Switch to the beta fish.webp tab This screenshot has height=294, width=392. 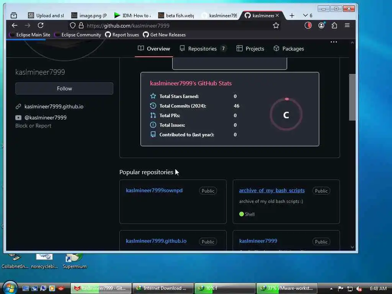point(176,15)
